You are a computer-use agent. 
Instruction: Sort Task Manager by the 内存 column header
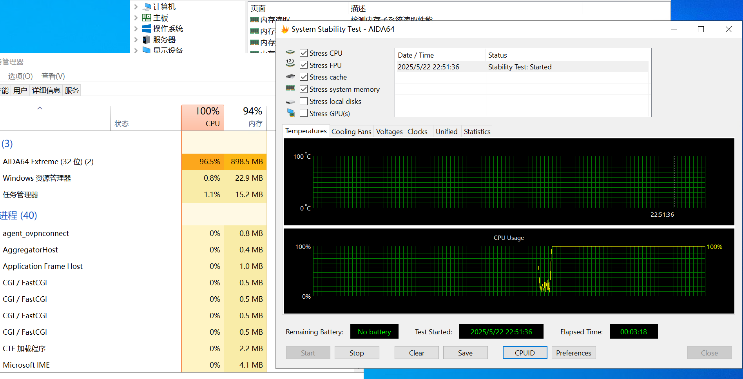[245, 117]
